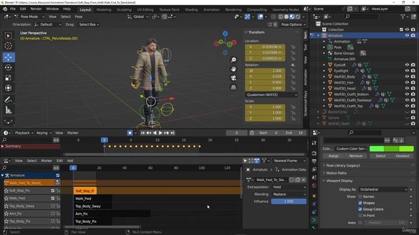Enable the Names checkbox
Viewport: 419px width, 235px height.
pos(360,196)
